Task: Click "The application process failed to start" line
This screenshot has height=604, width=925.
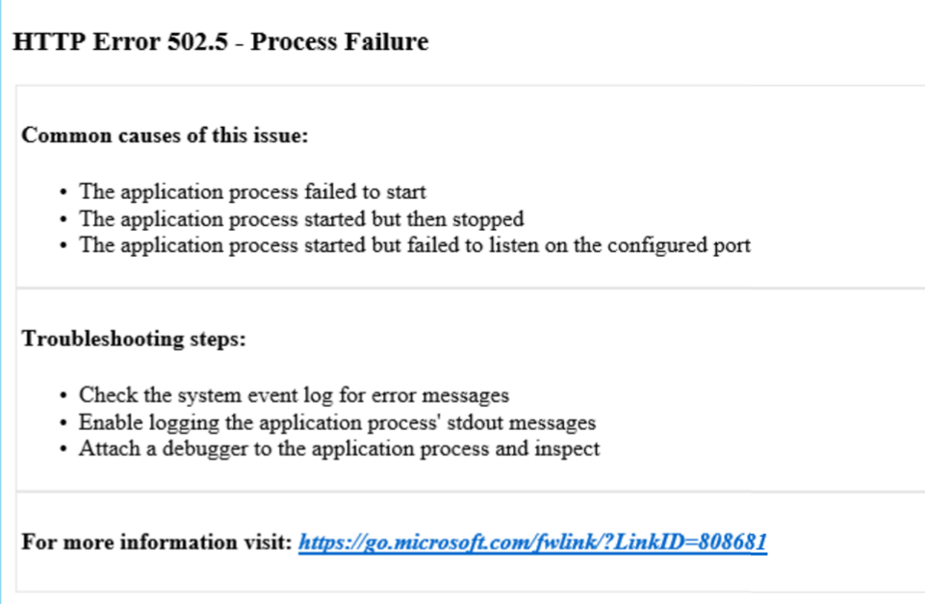Action: (x=252, y=191)
